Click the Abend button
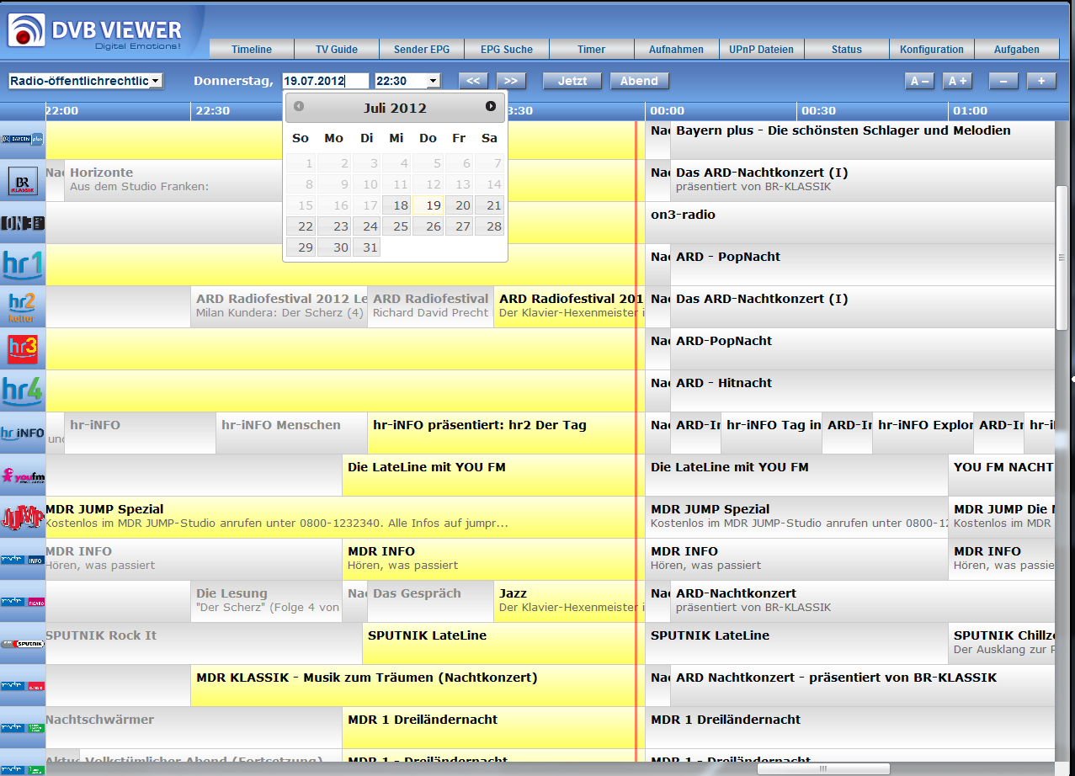 click(640, 81)
